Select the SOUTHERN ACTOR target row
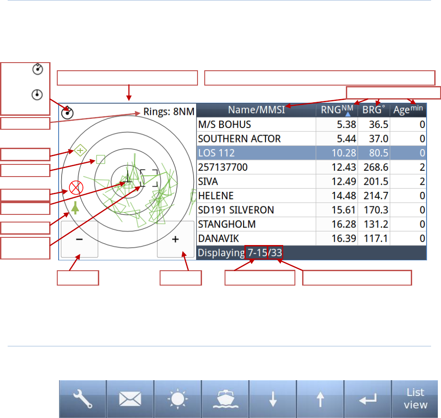Screen dimensions: 441x418 pyautogui.click(x=311, y=139)
